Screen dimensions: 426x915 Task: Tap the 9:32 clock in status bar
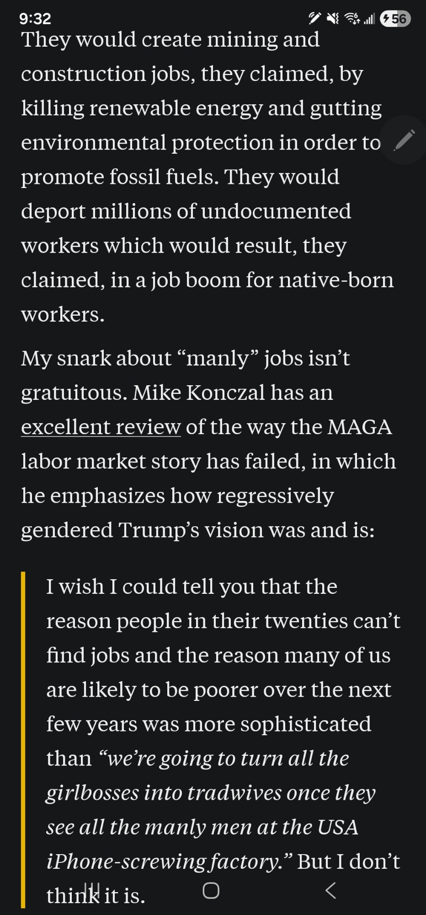pos(35,19)
